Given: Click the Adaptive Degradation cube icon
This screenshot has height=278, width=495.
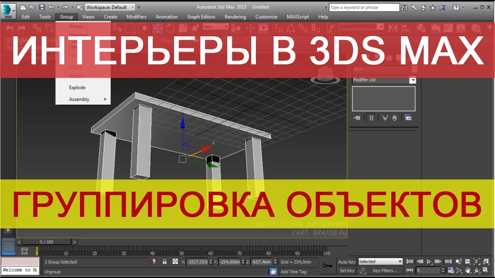Looking at the screenshot, I should [273, 271].
